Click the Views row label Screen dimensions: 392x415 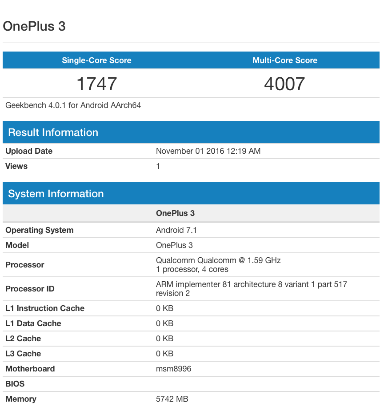[16, 166]
